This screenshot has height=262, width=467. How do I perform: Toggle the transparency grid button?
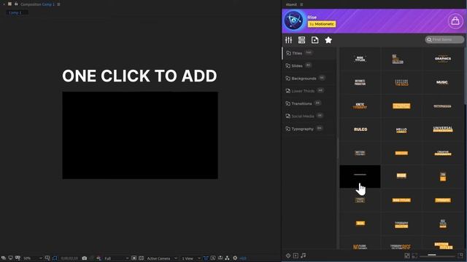[141, 258]
